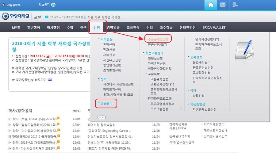Image resolution: width=276 pixels, height=156 pixels.
Task: Click the 맞춤공지 refresh icon
Action: [53, 5]
